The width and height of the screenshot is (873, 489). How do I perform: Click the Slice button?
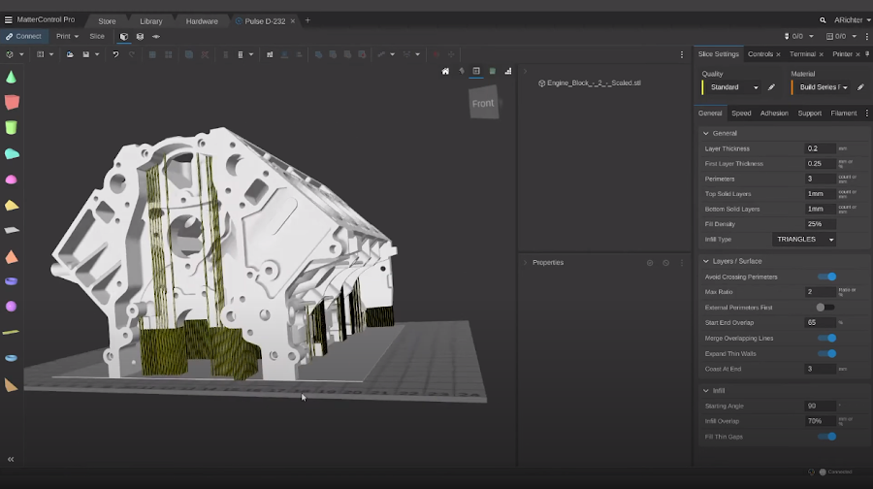point(97,37)
